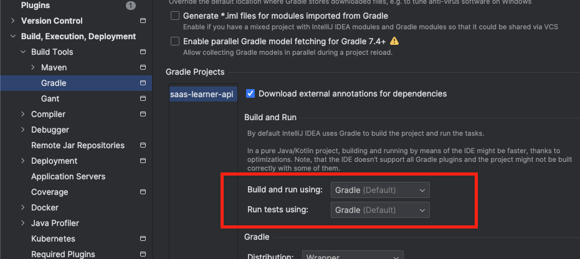Expand the Java Profiler node
The width and height of the screenshot is (580, 259).
(x=23, y=223)
